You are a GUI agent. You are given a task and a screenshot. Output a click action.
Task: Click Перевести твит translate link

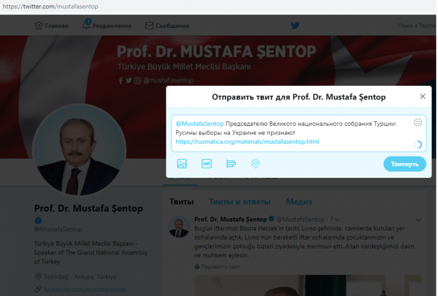click(221, 267)
